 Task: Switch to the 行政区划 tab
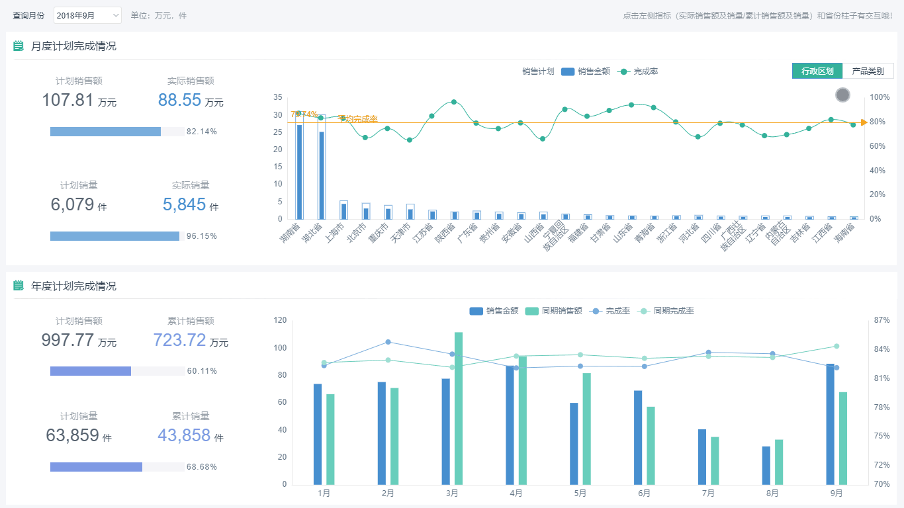[817, 71]
